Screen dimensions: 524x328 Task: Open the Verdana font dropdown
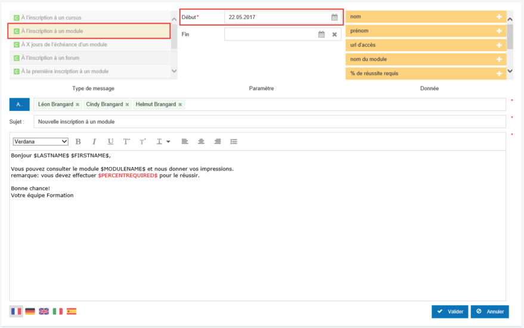[x=41, y=141]
